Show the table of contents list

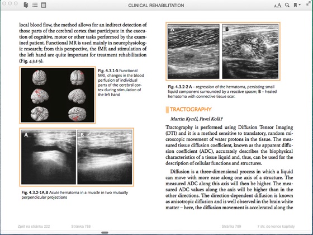(35, 5)
